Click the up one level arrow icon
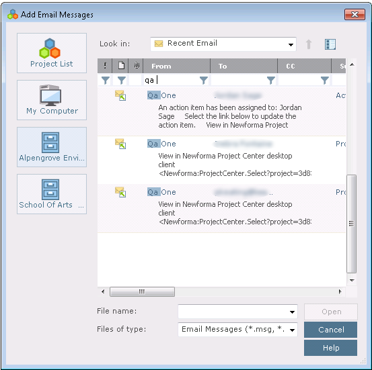The image size is (372, 370). point(309,44)
